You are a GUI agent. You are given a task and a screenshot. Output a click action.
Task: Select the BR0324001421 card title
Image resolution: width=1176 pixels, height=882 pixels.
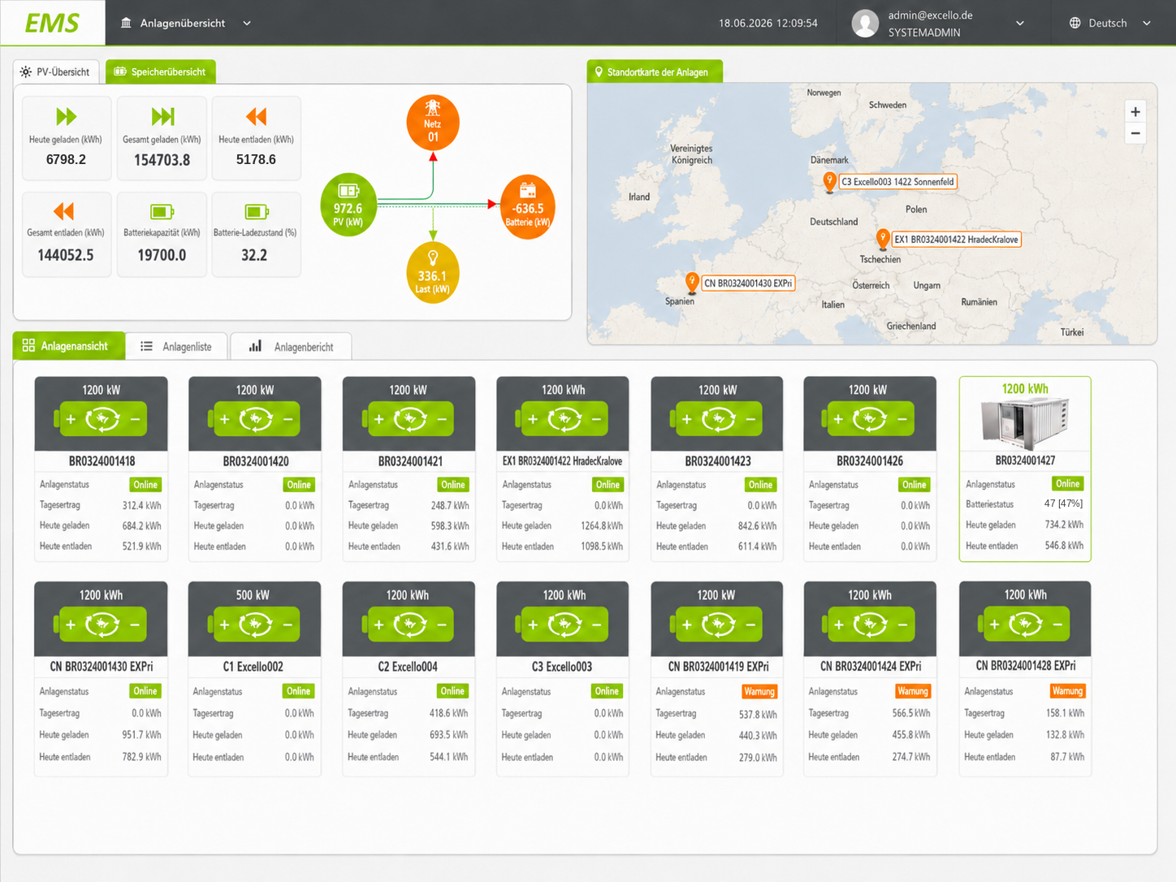pyautogui.click(x=410, y=461)
